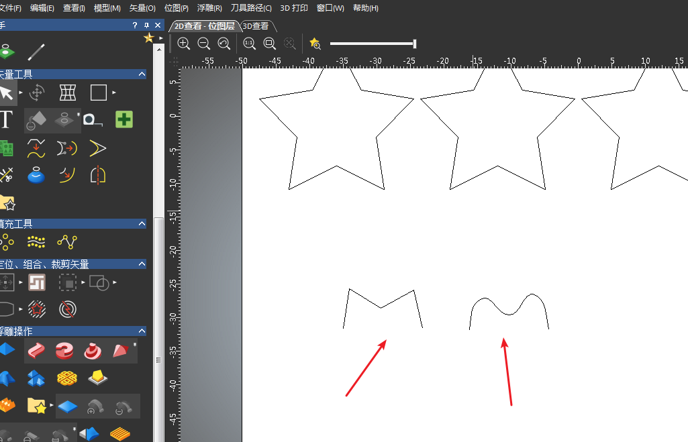Select the zigzag node polyline tool

[x=67, y=241]
